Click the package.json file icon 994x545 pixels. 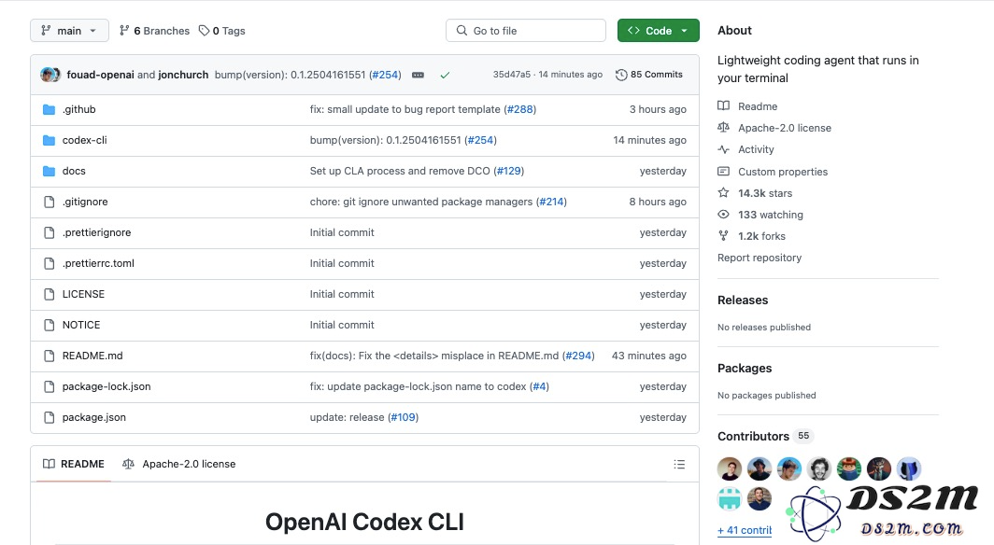pyautogui.click(x=49, y=417)
